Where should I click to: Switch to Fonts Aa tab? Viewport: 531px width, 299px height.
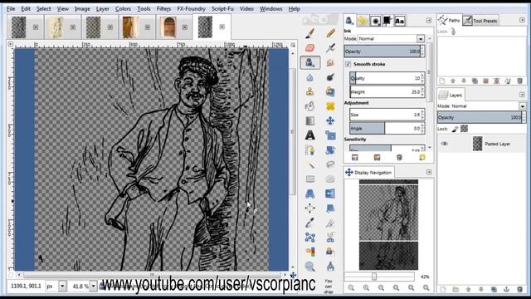400,21
